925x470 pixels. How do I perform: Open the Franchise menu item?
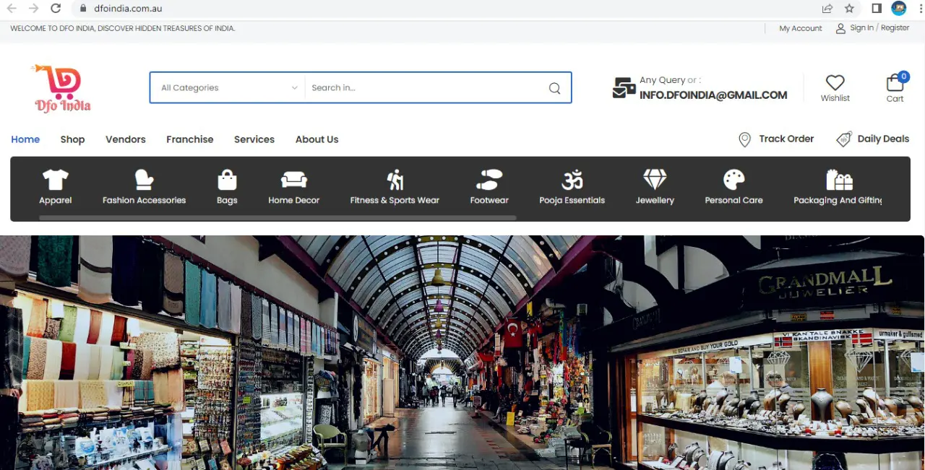pyautogui.click(x=189, y=139)
